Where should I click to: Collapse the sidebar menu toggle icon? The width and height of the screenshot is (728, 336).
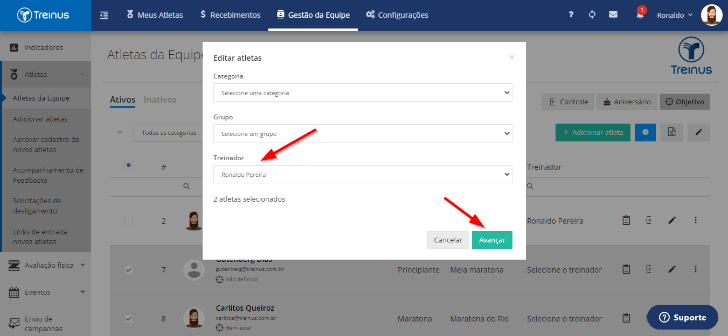(105, 15)
